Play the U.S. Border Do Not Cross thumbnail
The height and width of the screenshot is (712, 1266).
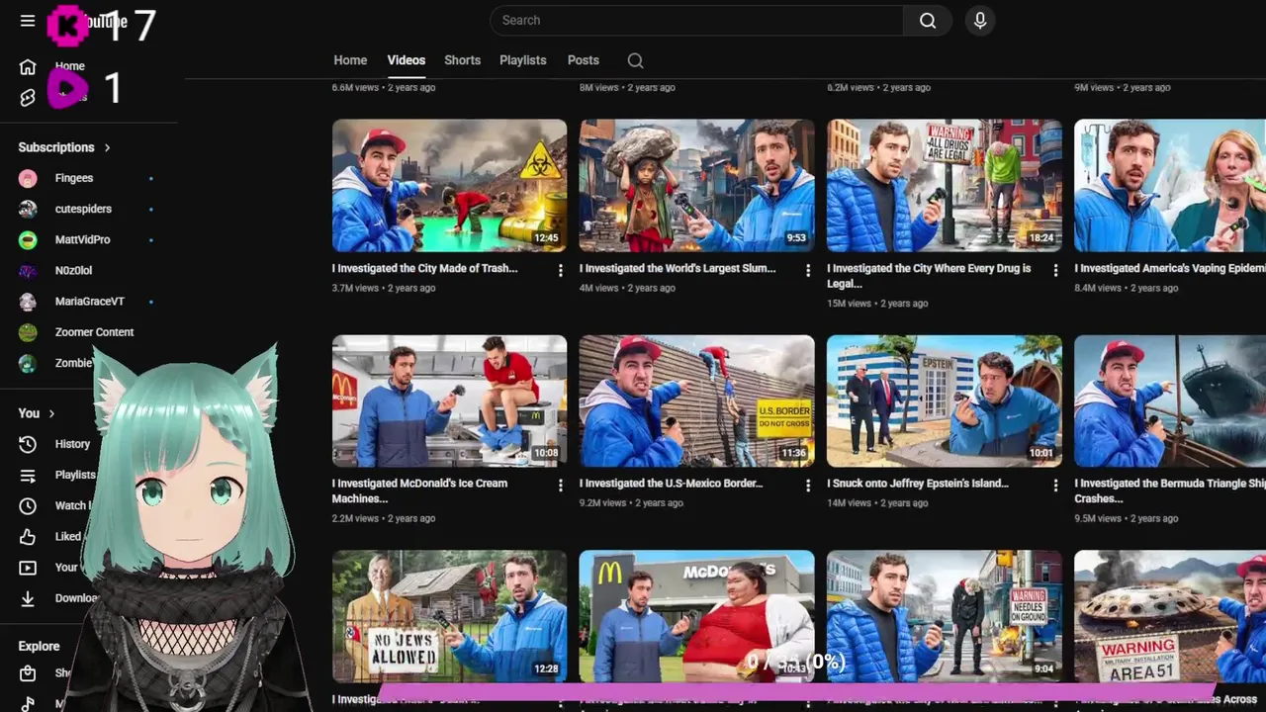click(696, 401)
